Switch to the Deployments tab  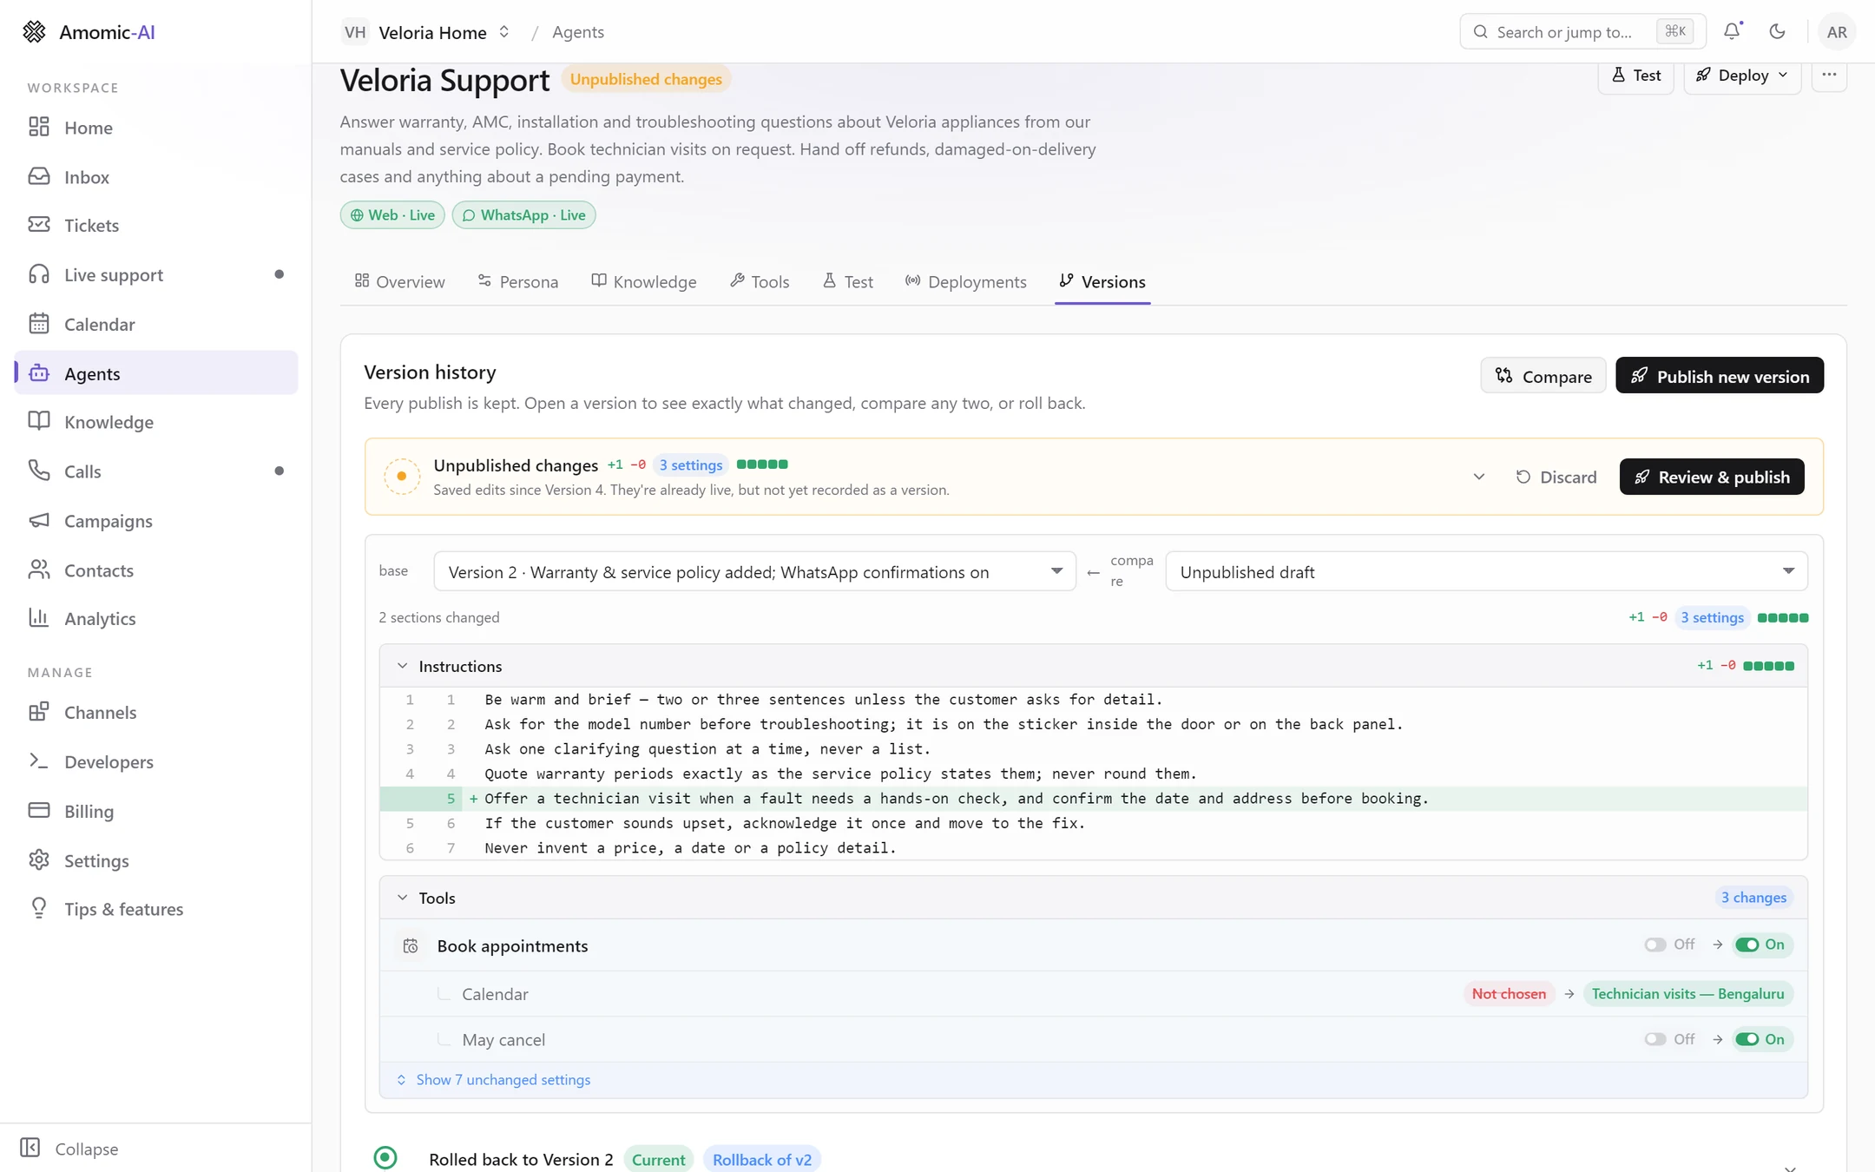965,281
